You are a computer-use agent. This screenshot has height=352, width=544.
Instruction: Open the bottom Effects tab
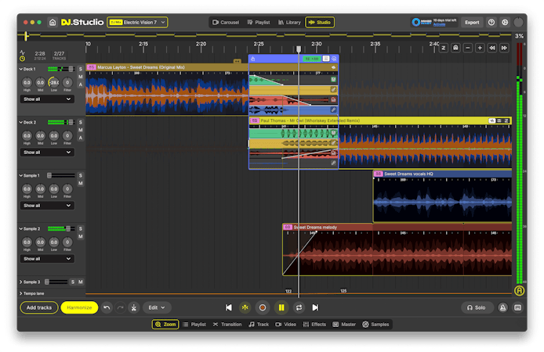click(314, 325)
